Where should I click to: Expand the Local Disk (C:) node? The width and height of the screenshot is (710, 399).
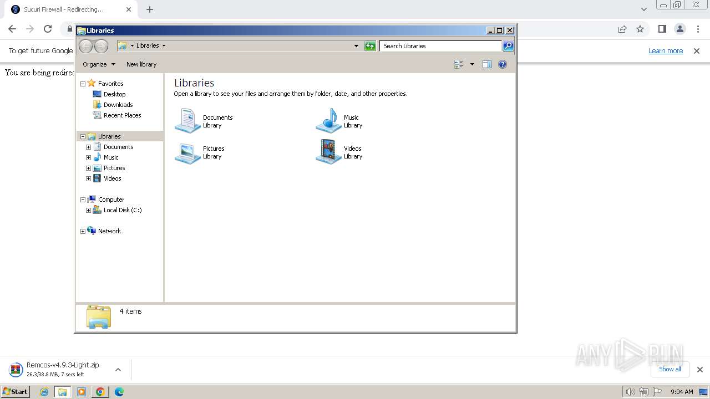coord(88,210)
